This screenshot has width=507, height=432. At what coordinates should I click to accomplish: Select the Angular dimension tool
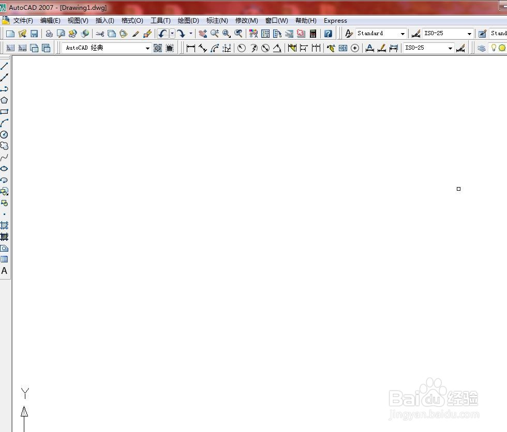277,48
